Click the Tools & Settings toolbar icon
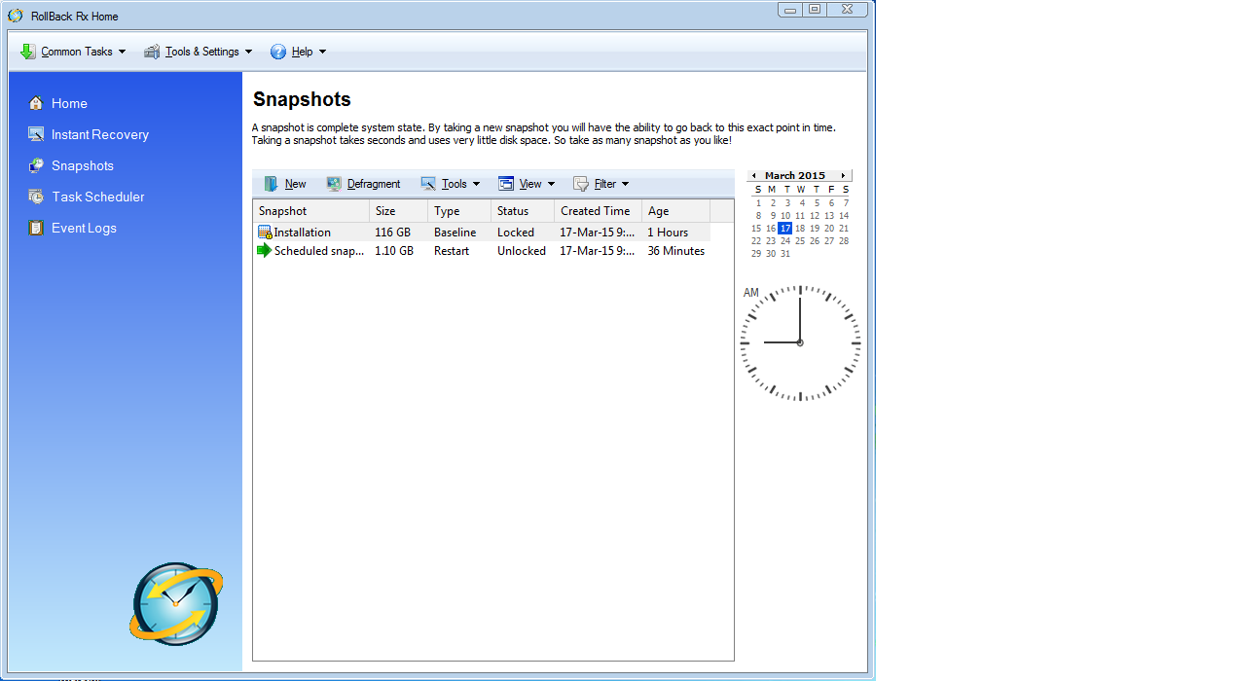 [152, 52]
